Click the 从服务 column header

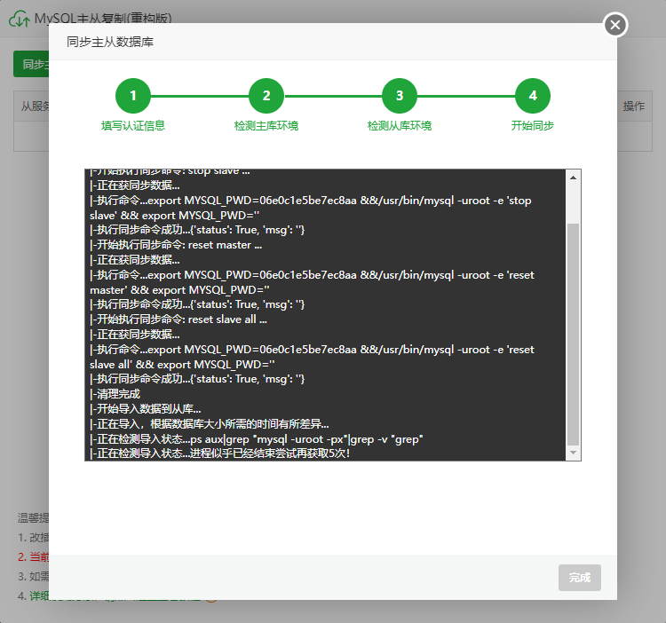point(35,106)
